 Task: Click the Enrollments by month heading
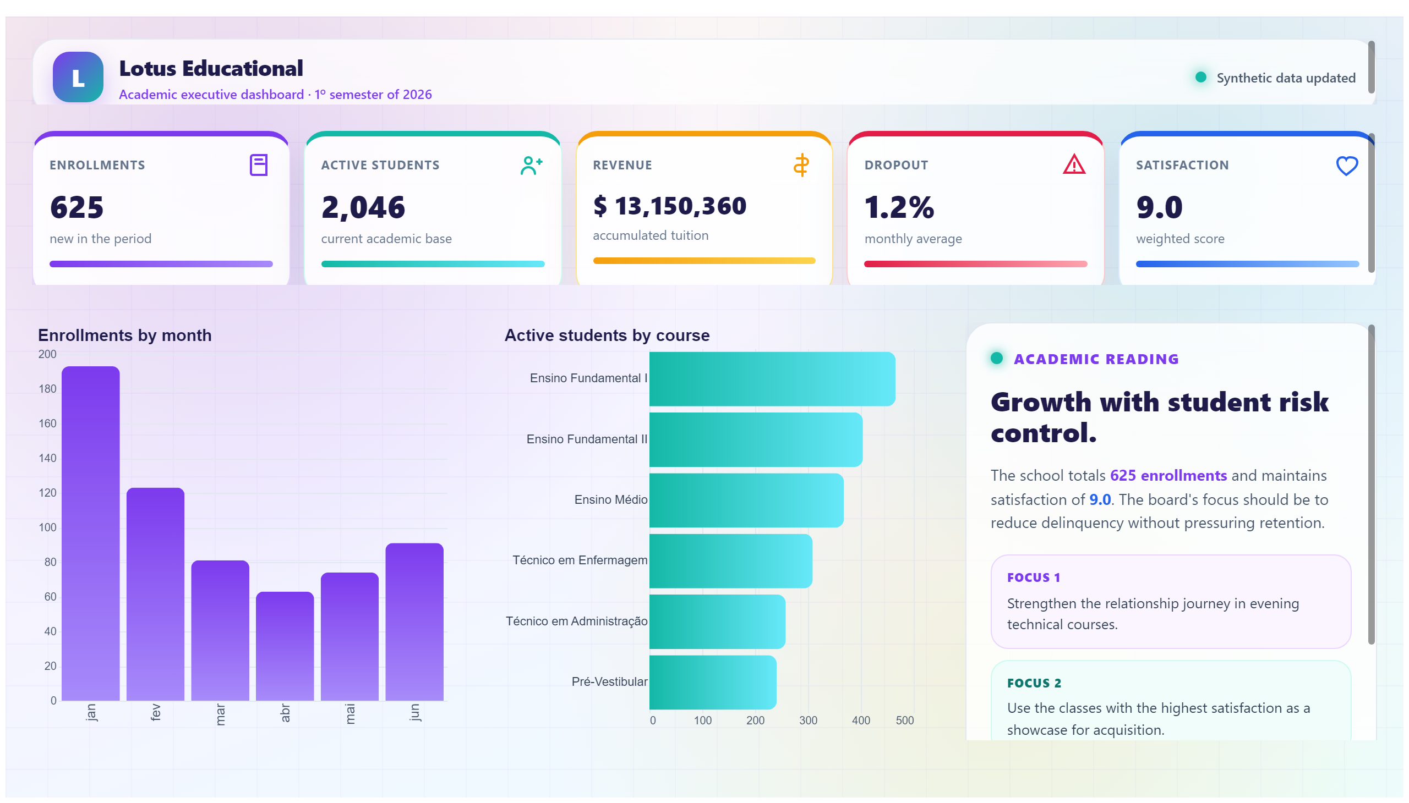(x=125, y=335)
